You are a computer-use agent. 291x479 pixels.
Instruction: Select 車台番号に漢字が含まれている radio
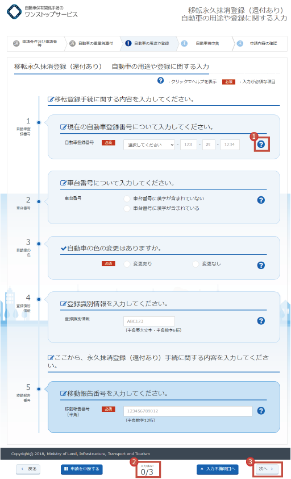tap(127, 209)
